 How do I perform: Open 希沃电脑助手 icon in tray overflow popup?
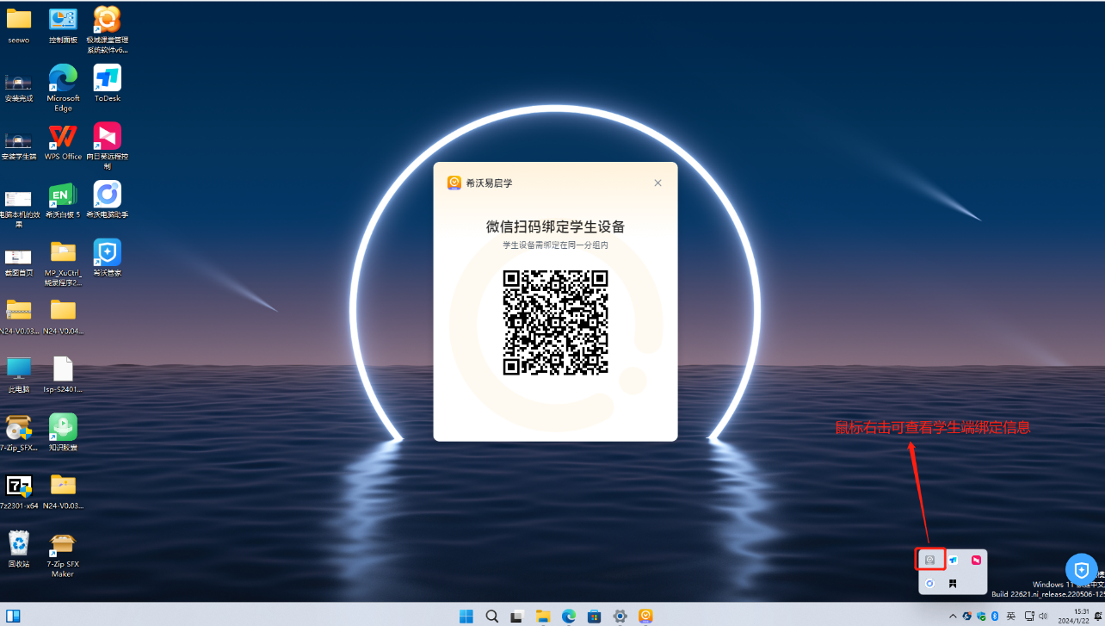929,583
